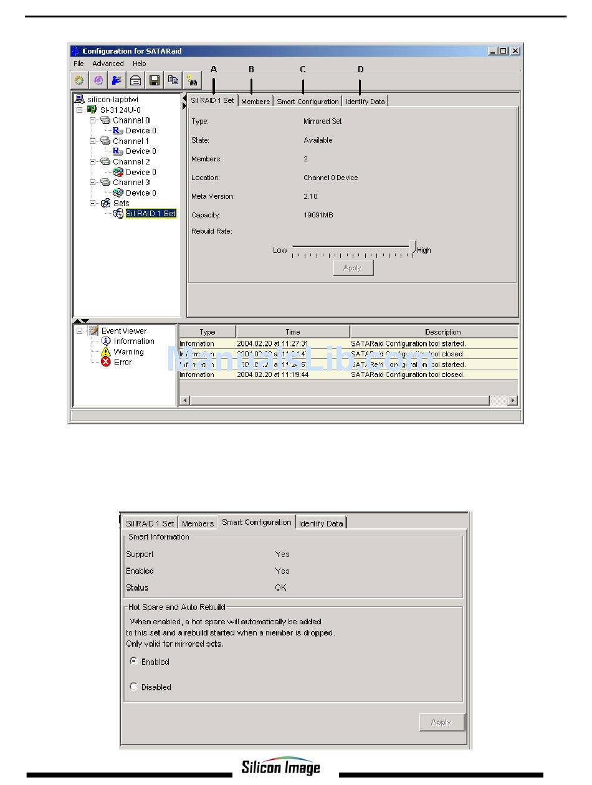Click the red Error icon
Viewport: 592px width, 785px height.
[x=106, y=362]
